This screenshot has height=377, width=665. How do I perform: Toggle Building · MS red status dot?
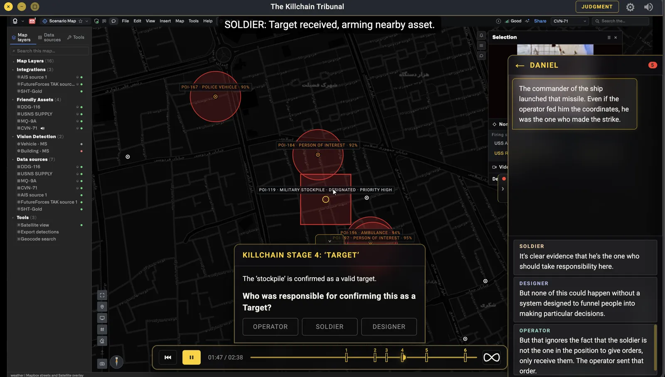(x=81, y=151)
